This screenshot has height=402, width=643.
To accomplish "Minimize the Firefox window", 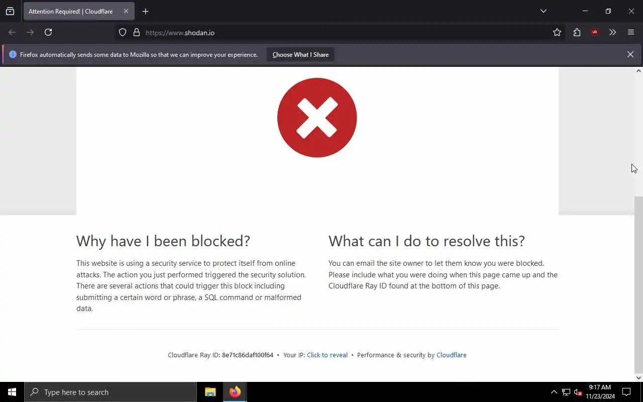I will (x=585, y=11).
